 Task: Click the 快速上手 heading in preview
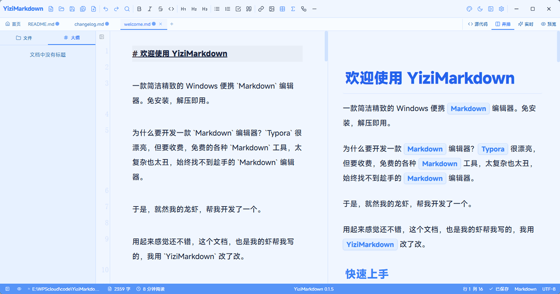(367, 274)
